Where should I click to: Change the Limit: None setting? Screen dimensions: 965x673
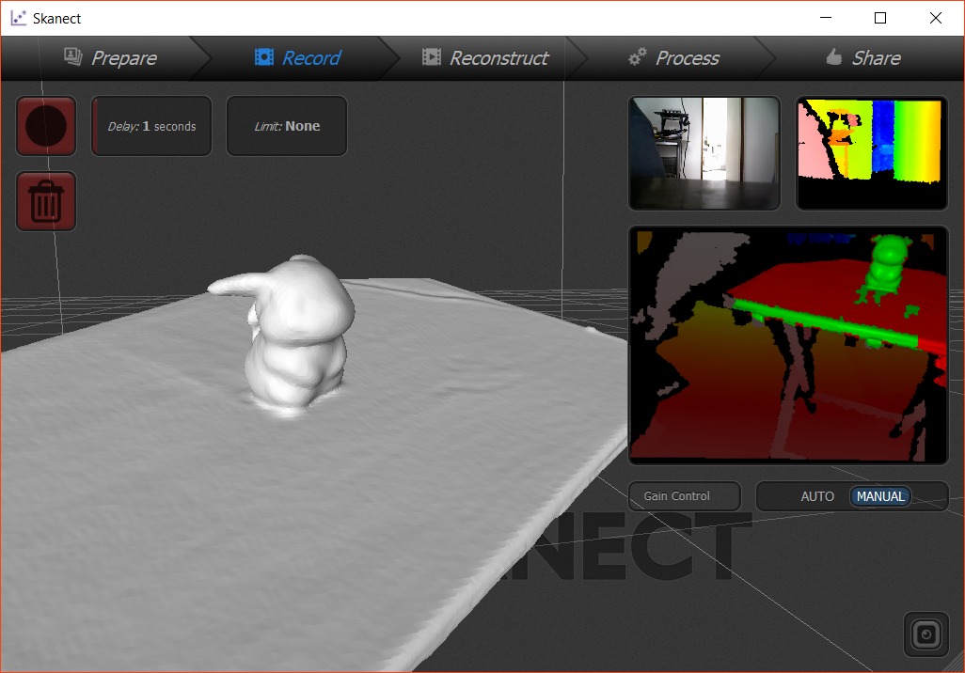point(287,126)
